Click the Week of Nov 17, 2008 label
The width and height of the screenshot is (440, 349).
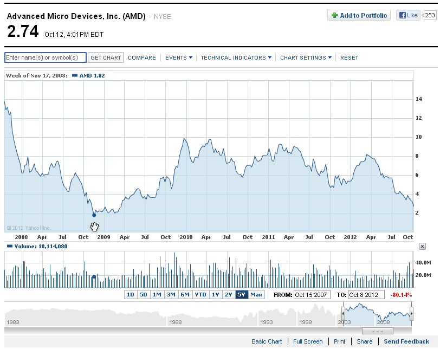pos(37,75)
